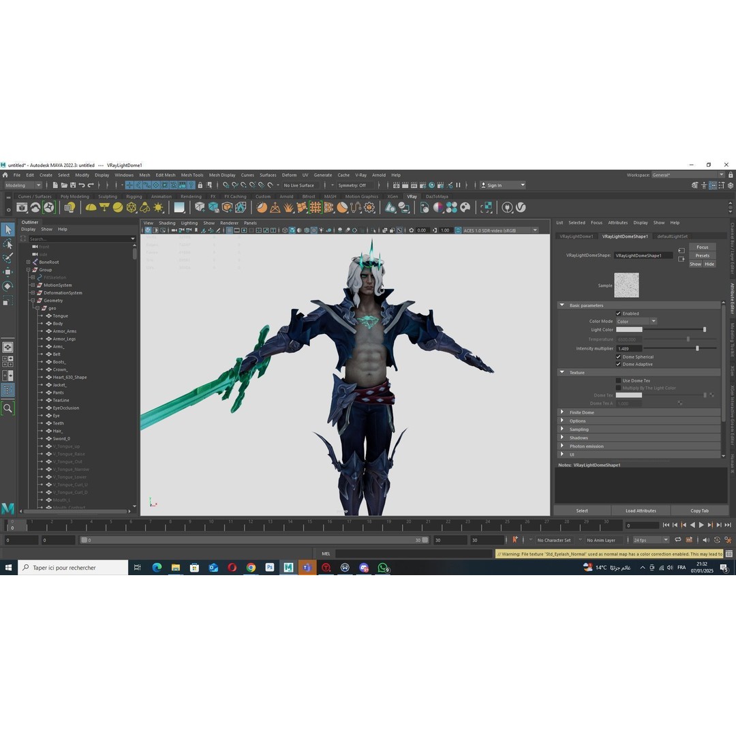
Task: Open the Sign In dropdown
Action: tap(502, 185)
